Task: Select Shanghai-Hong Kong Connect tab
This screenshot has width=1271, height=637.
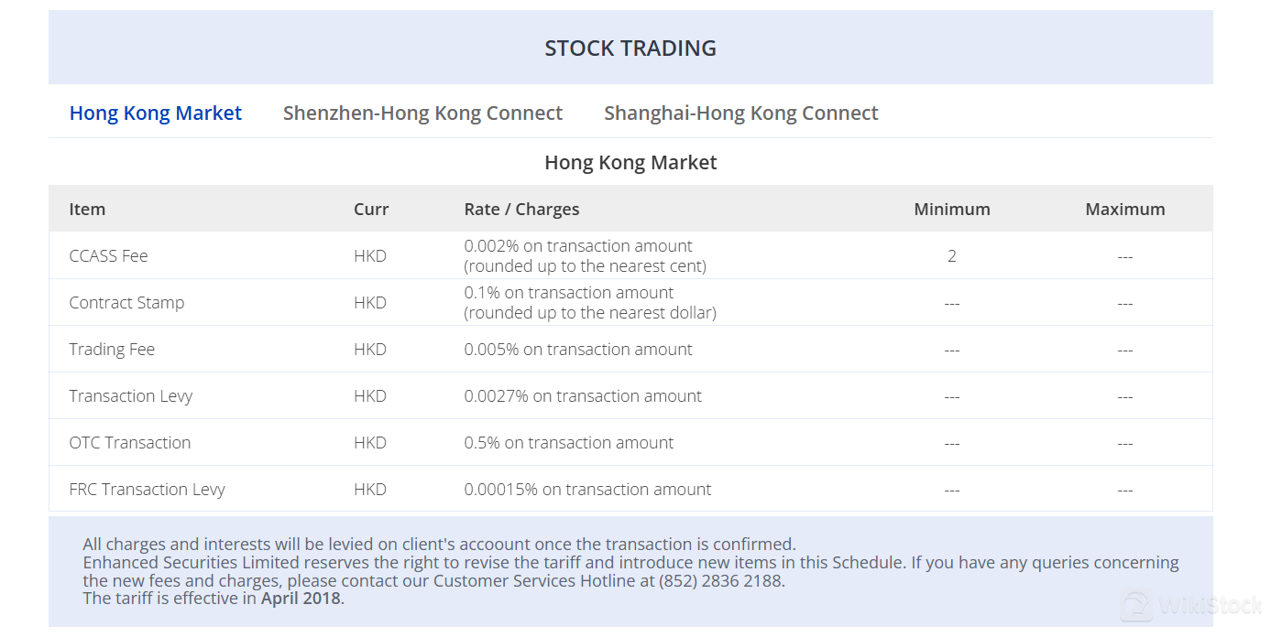Action: point(741,113)
